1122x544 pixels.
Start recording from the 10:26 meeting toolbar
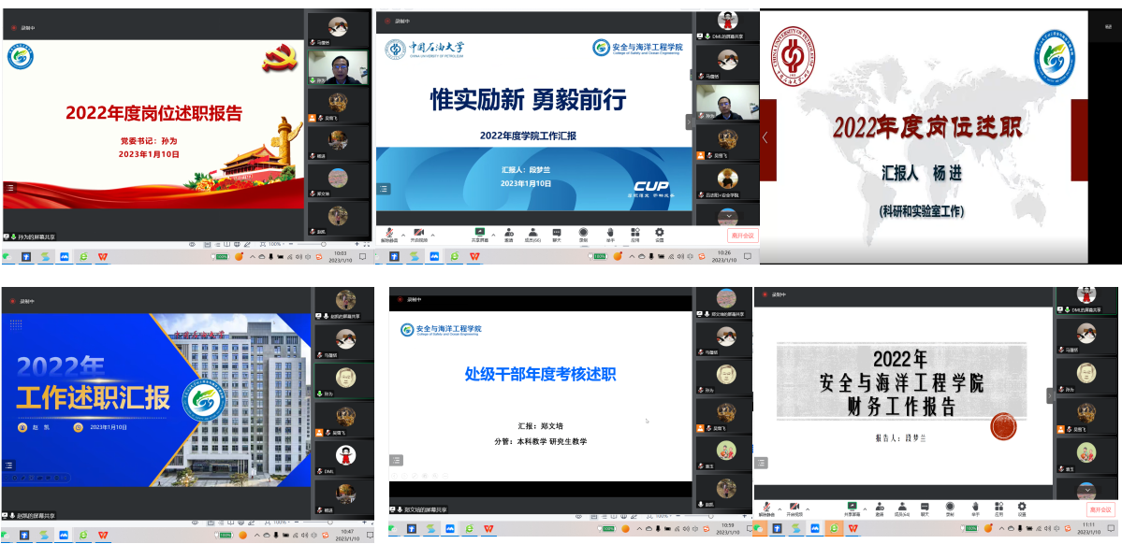click(x=582, y=233)
